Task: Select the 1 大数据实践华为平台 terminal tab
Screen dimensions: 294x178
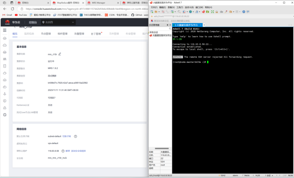Action: [x=187, y=25]
